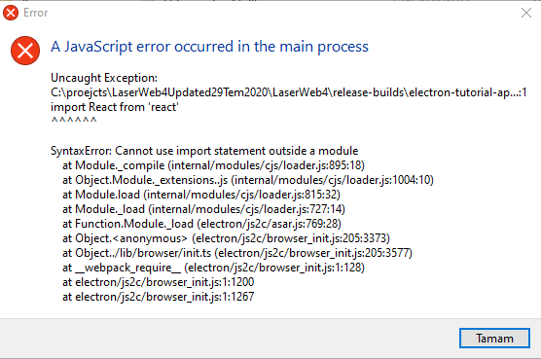This screenshot has height=359, width=541.
Task: Click the 'at Module.load' stack line
Action: click(x=201, y=195)
